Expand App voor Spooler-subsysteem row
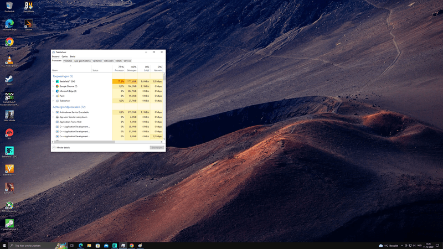Image resolution: width=443 pixels, height=249 pixels. pyautogui.click(x=53, y=117)
